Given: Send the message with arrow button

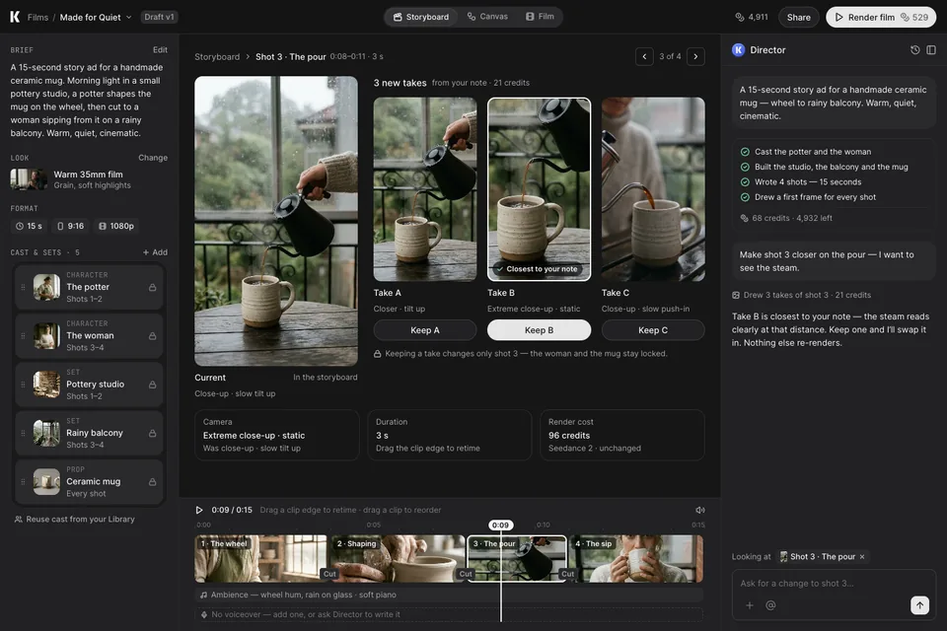Looking at the screenshot, I should [919, 604].
